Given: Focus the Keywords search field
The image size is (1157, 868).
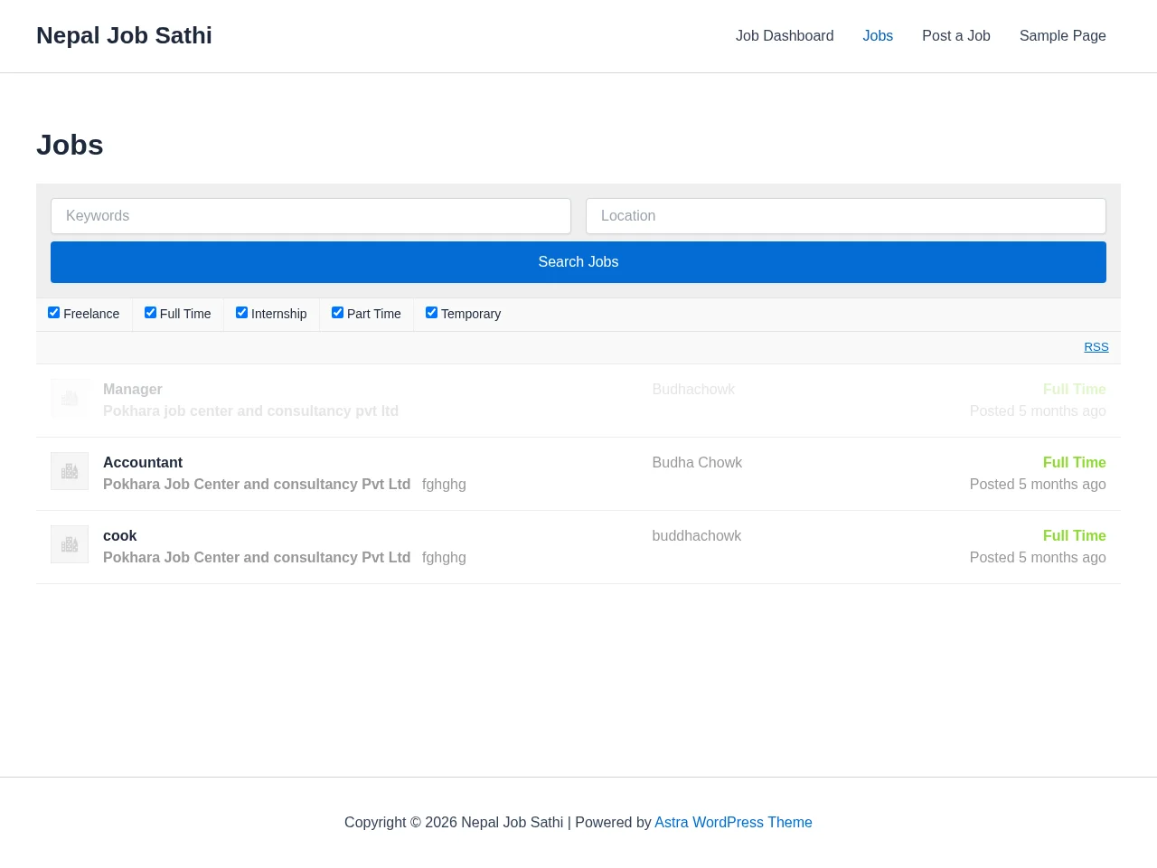Looking at the screenshot, I should 311,216.
